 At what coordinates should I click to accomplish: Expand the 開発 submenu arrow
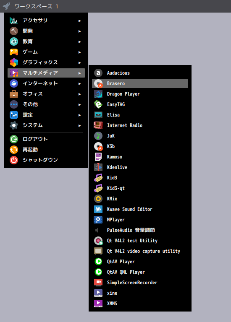point(80,31)
